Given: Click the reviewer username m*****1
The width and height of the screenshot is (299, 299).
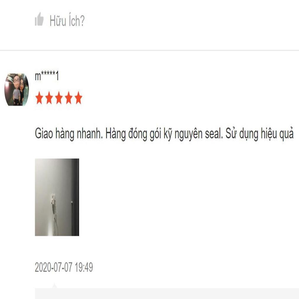Looking at the screenshot, I should [47, 75].
